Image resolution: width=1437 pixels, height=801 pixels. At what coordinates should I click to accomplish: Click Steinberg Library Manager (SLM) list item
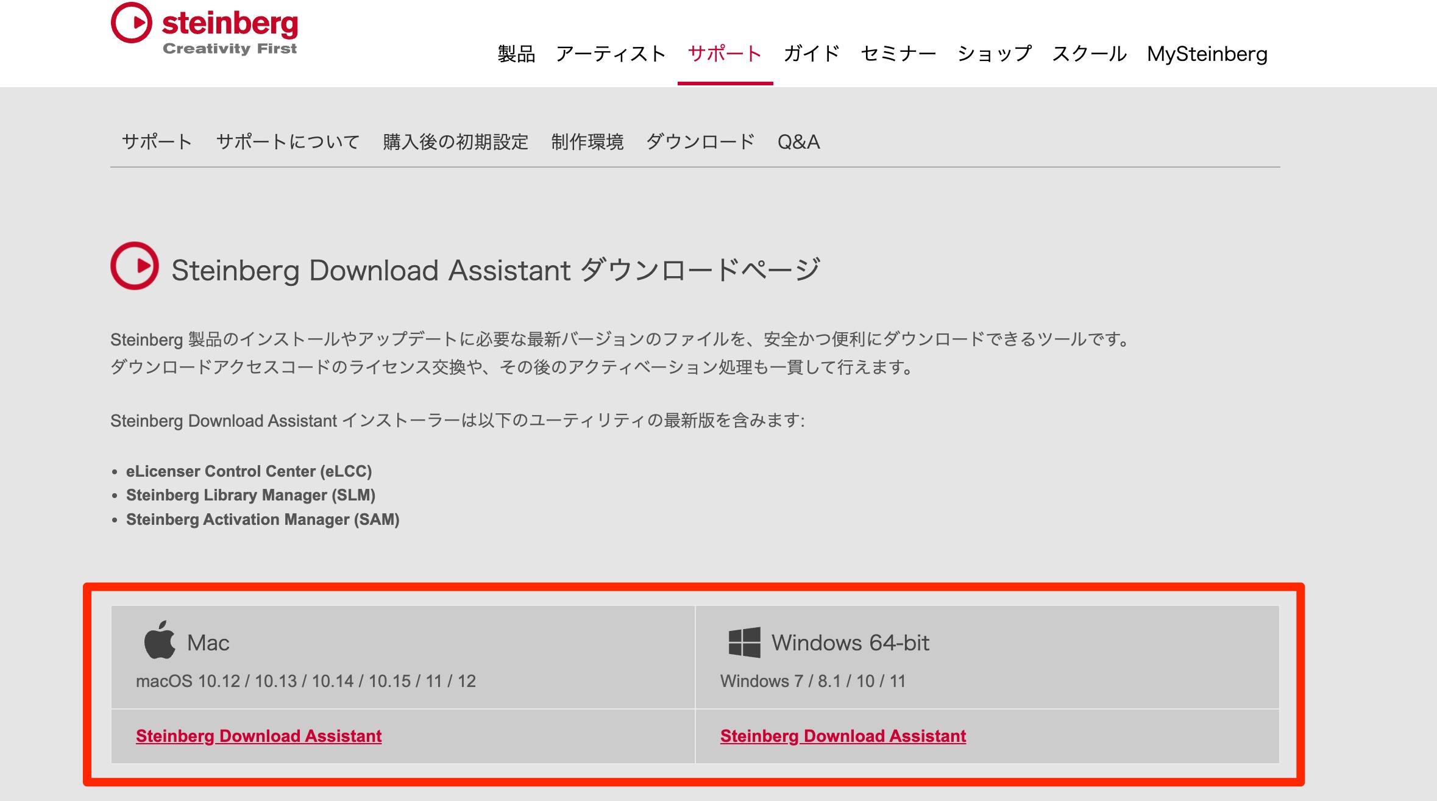point(250,495)
